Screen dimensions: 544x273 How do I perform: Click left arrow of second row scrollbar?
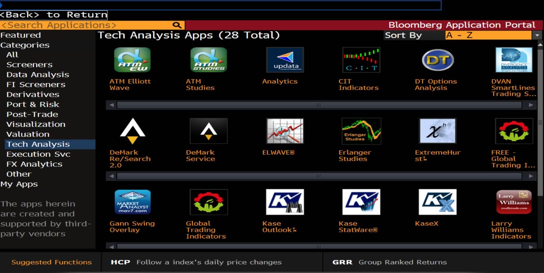click(x=111, y=176)
